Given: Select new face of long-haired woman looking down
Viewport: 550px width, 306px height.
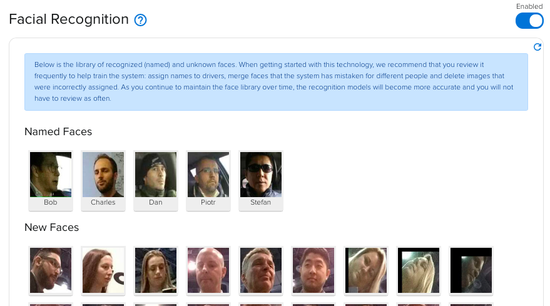Looking at the screenshot, I should tap(156, 270).
